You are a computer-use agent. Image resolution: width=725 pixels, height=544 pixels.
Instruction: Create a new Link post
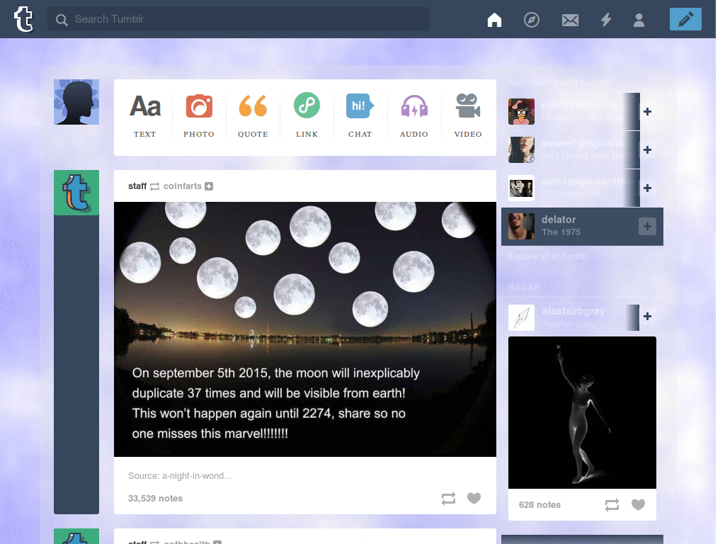307,115
